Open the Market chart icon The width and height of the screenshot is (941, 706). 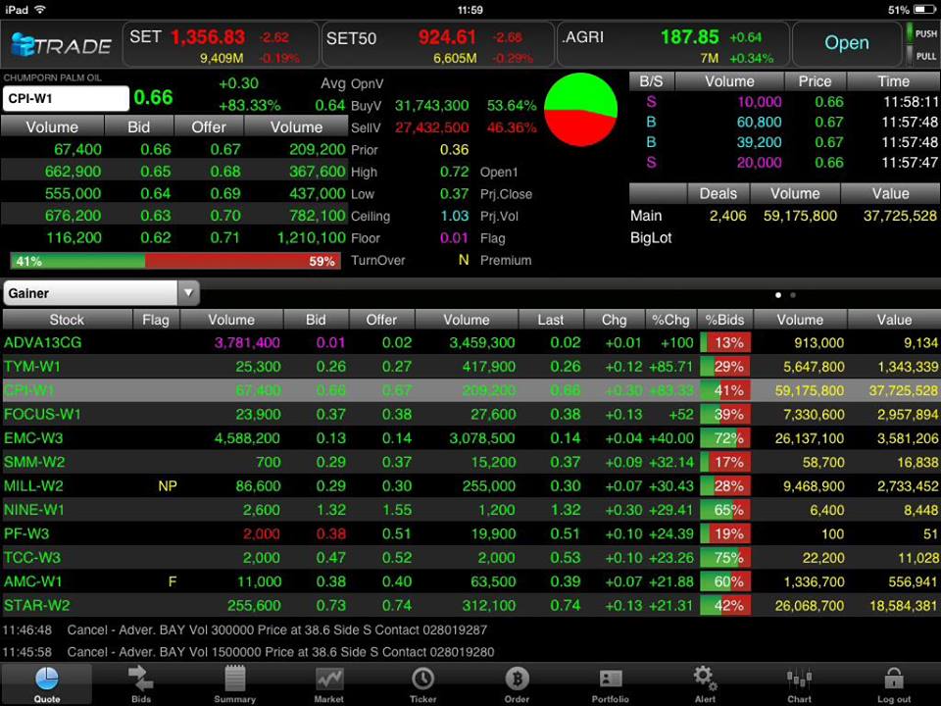(329, 680)
